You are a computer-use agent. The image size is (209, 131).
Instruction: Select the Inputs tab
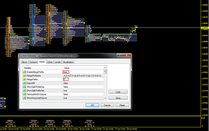tap(42, 62)
